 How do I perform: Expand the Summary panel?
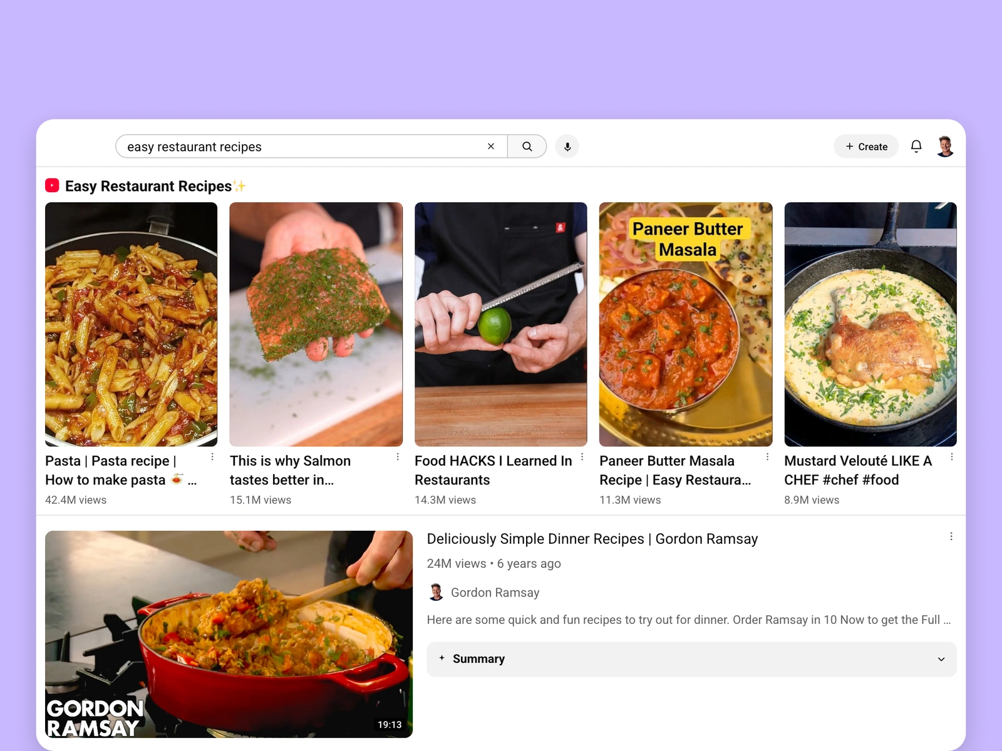(691, 659)
